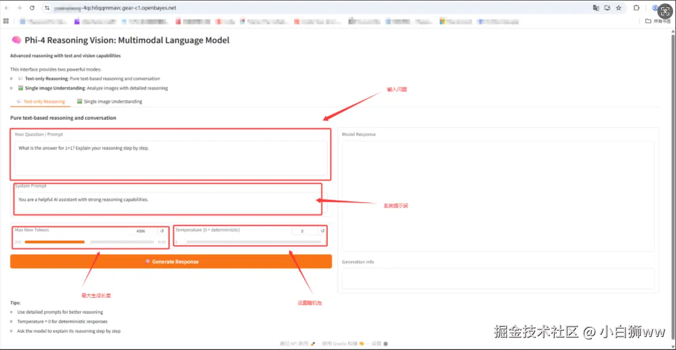Adjust the Max New Tokens slider track

pyautogui.click(x=89, y=242)
